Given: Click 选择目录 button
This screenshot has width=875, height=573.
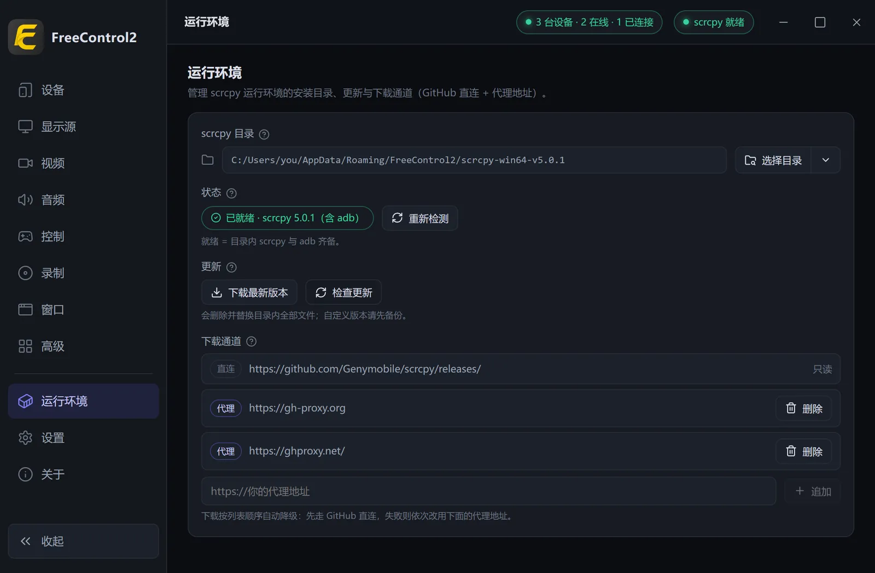Looking at the screenshot, I should pos(773,160).
